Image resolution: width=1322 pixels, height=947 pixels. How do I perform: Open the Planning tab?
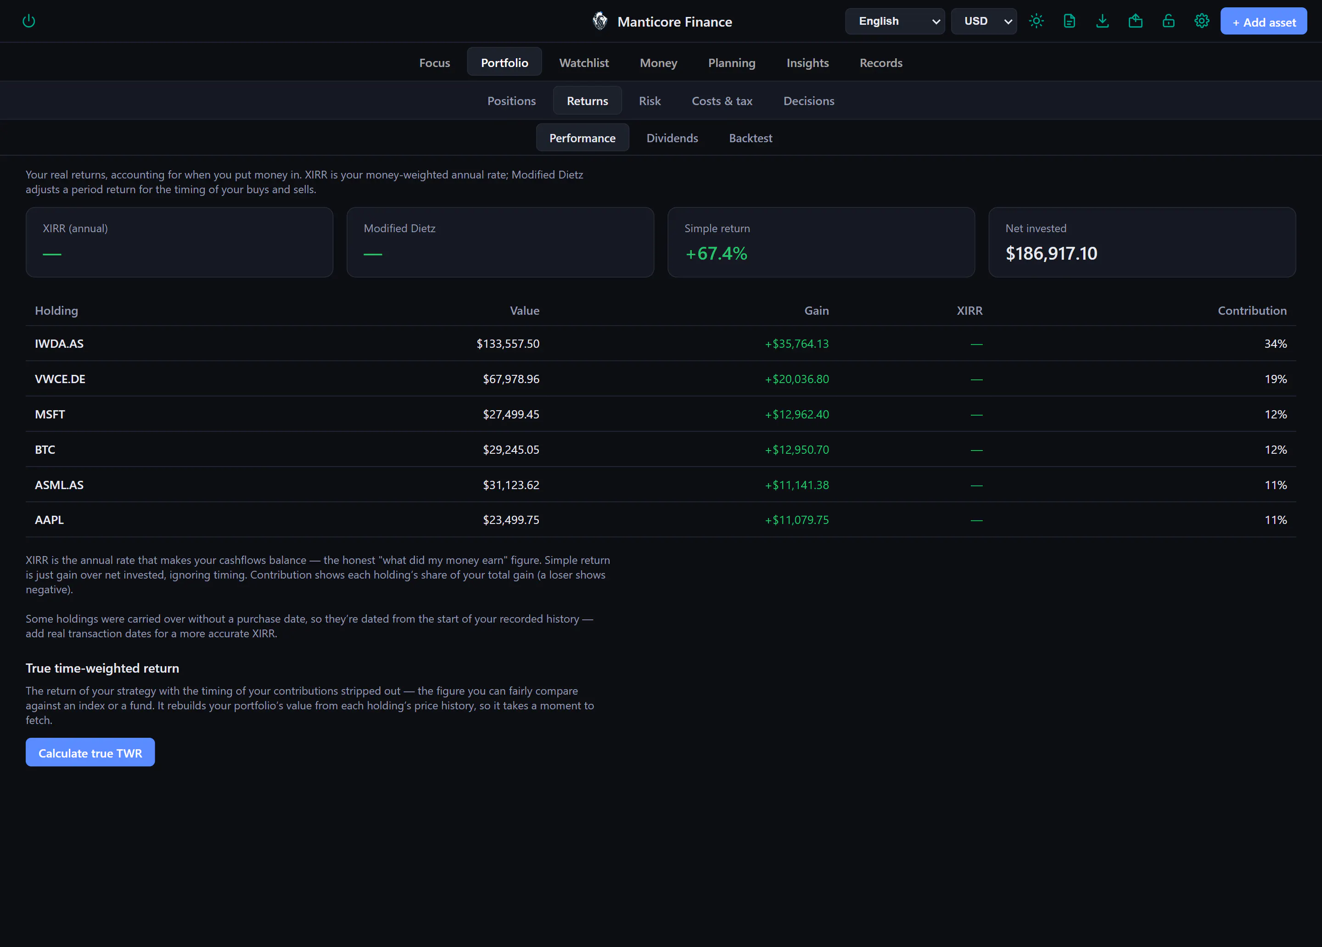click(732, 62)
